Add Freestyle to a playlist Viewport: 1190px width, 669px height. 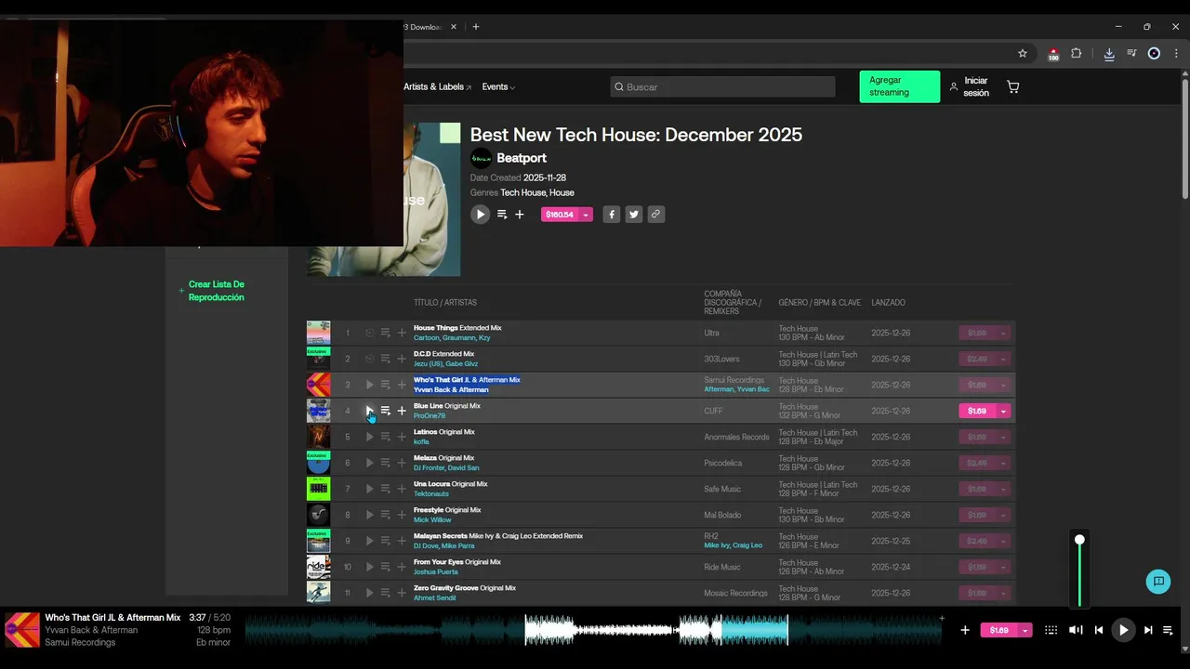pyautogui.click(x=402, y=515)
